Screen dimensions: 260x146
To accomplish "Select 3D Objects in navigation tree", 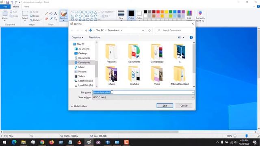I will tap(84, 49).
